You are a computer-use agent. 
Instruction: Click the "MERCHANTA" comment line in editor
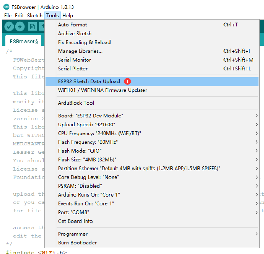coord(29,144)
